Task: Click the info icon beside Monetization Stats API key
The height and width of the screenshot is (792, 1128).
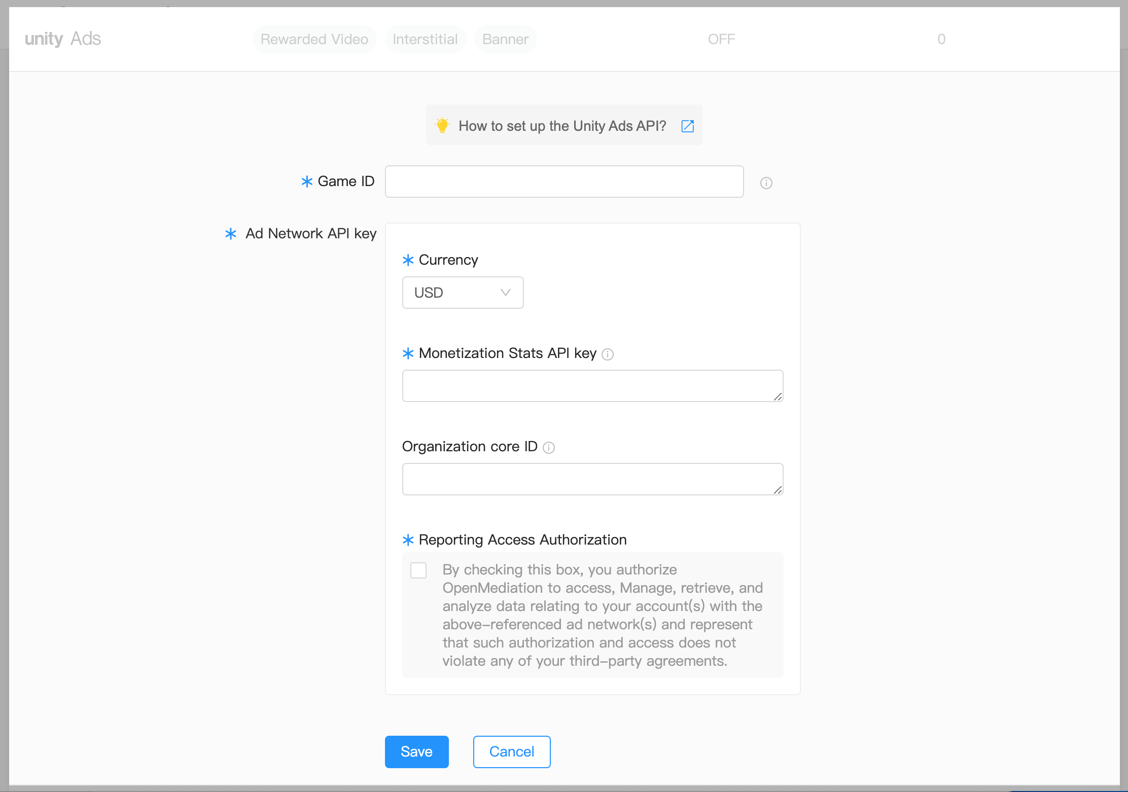Action: click(x=608, y=354)
